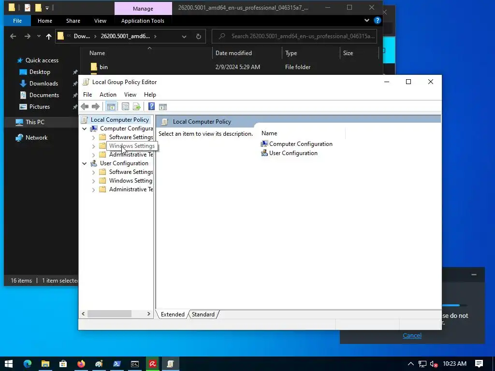
Task: Collapse the User Configuration tree node
Action: click(84, 163)
